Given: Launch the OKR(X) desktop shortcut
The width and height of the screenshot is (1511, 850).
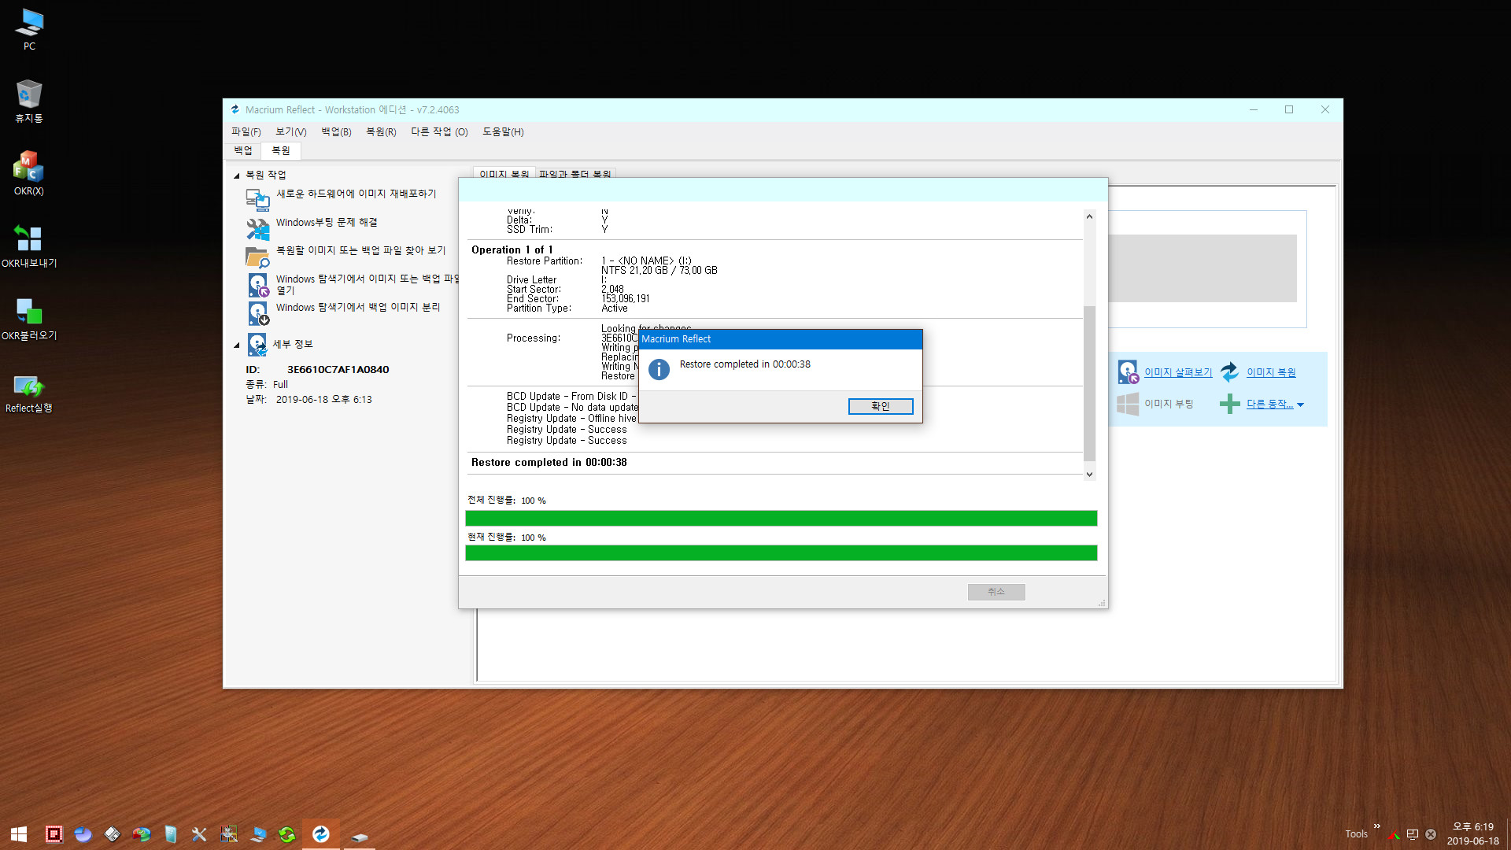Looking at the screenshot, I should click(x=29, y=173).
